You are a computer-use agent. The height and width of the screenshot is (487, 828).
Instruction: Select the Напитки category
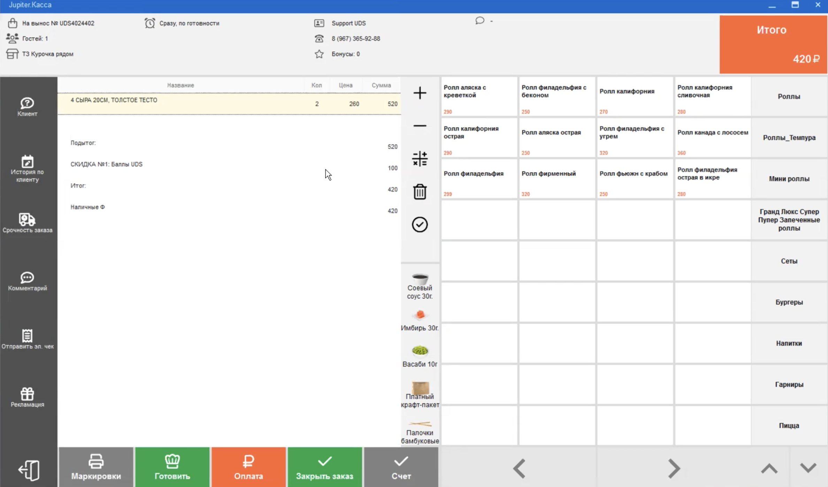click(x=789, y=343)
